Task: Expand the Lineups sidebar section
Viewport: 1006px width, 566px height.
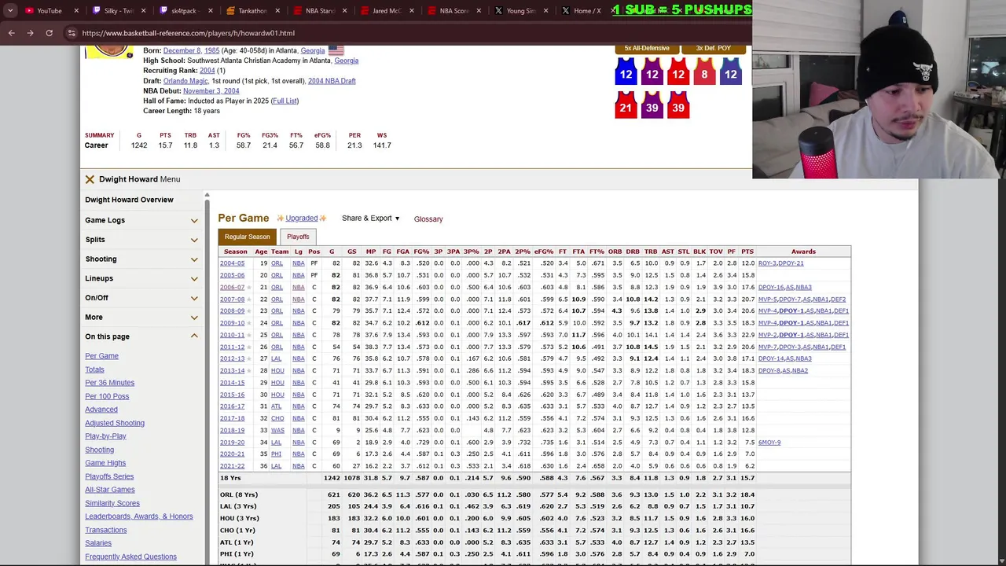Action: point(141,278)
